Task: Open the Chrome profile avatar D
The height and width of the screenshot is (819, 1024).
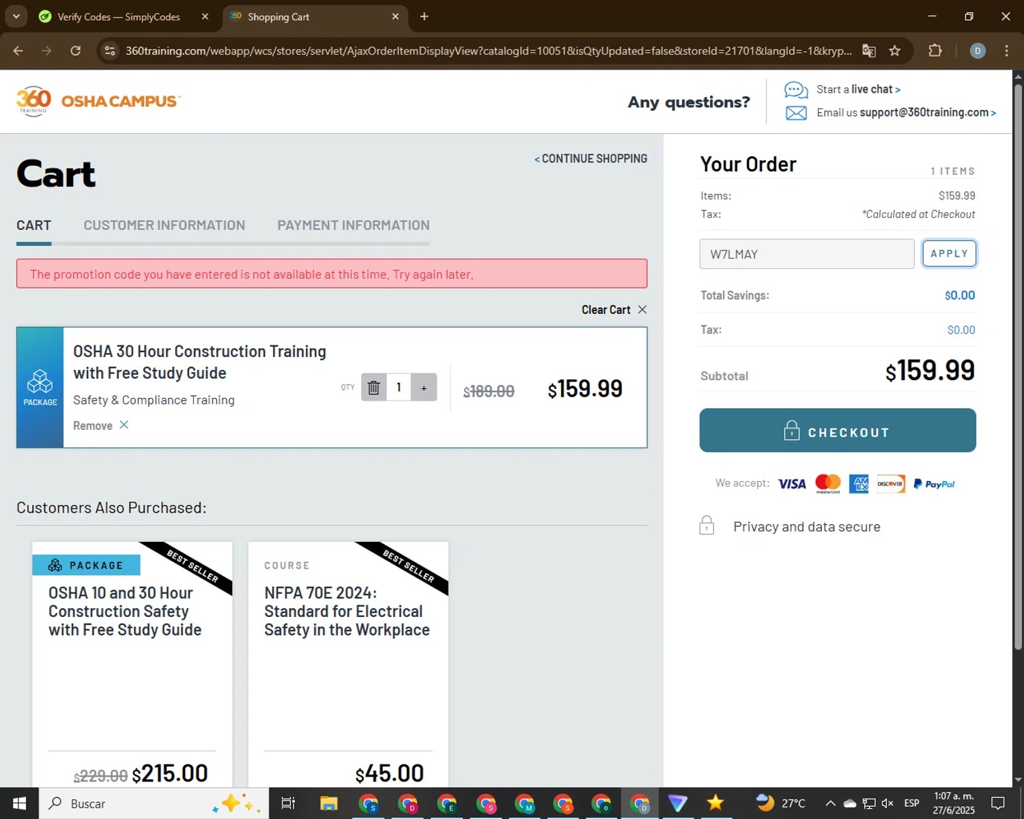Action: coord(978,51)
